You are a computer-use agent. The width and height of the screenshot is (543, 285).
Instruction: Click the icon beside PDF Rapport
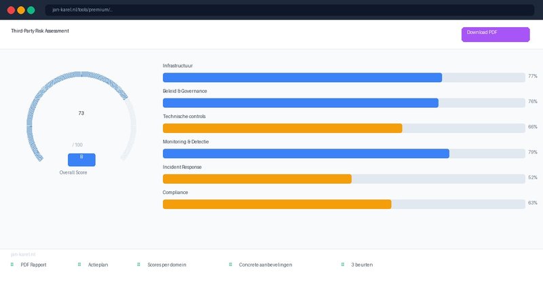point(12,265)
